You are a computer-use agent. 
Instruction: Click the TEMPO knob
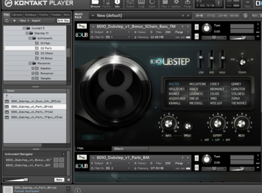point(242,62)
